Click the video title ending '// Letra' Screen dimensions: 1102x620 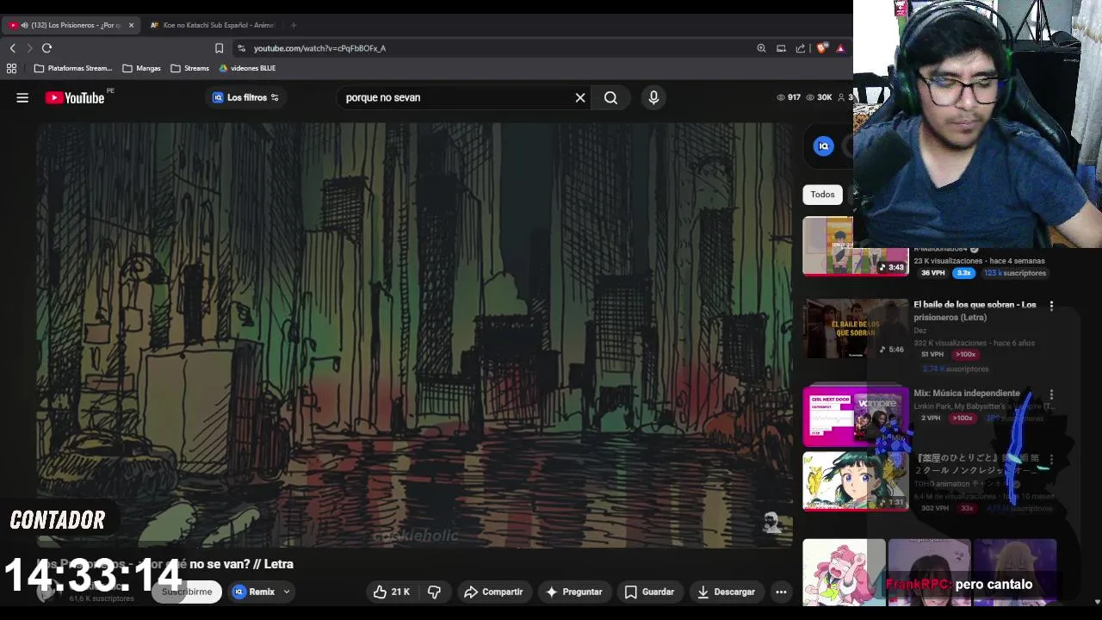pyautogui.click(x=165, y=564)
